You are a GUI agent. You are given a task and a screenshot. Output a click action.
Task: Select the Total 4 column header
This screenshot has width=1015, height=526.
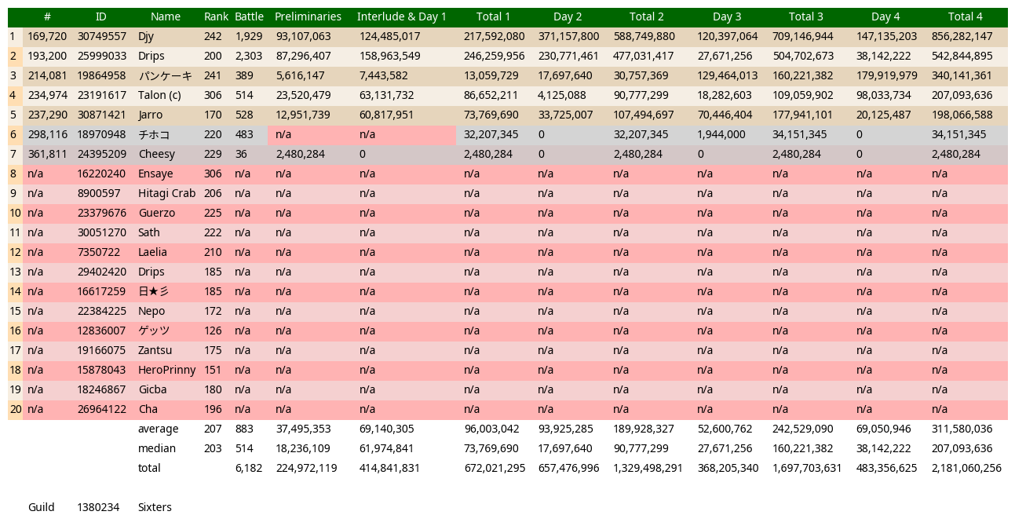point(965,16)
